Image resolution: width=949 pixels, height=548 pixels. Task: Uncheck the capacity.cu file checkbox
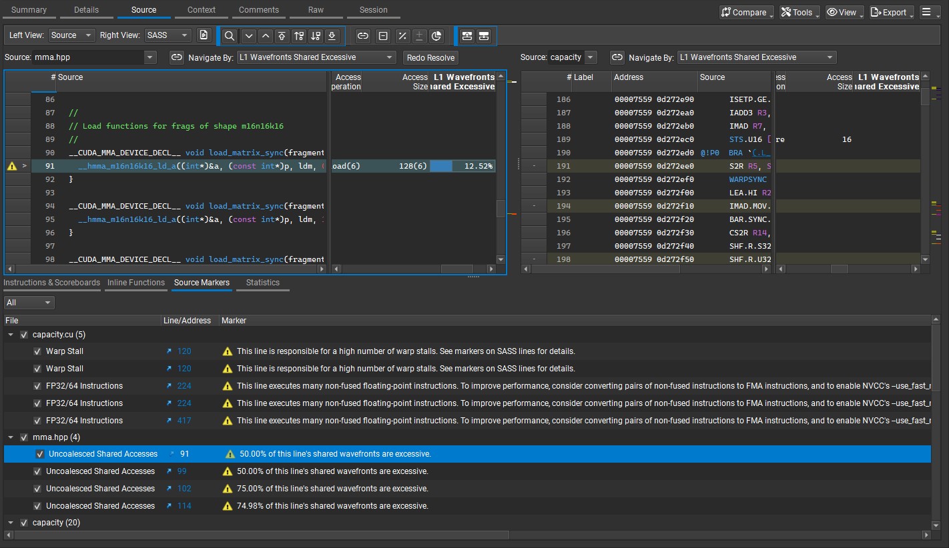24,335
